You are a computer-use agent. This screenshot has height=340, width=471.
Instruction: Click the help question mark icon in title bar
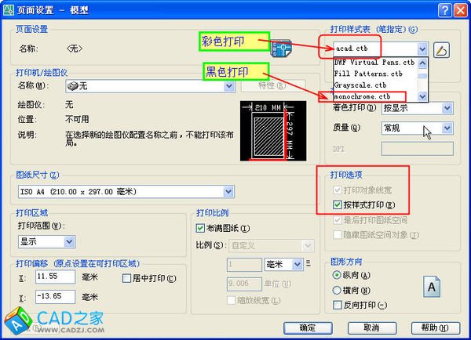coord(444,9)
